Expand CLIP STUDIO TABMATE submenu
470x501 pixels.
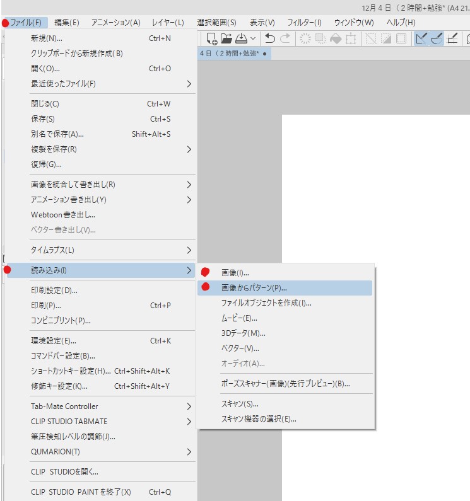click(x=101, y=422)
